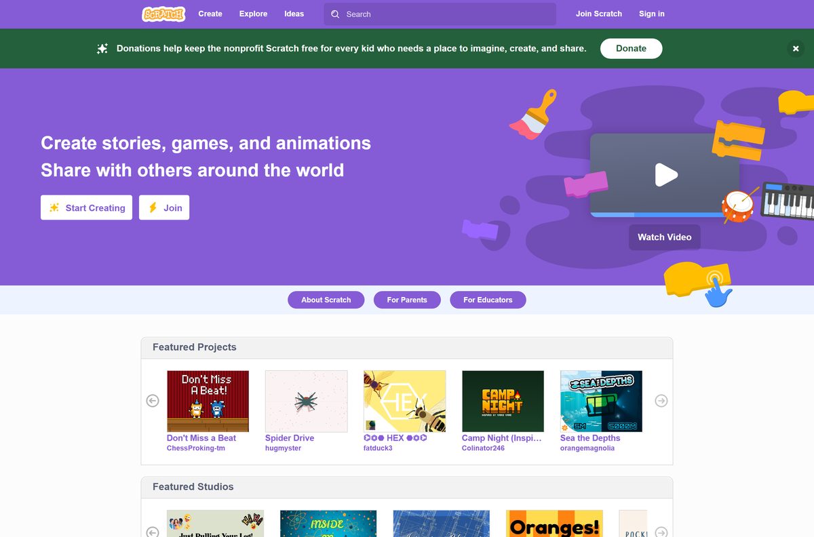The width and height of the screenshot is (814, 537).
Task: Open the For Educators page
Action: click(488, 300)
